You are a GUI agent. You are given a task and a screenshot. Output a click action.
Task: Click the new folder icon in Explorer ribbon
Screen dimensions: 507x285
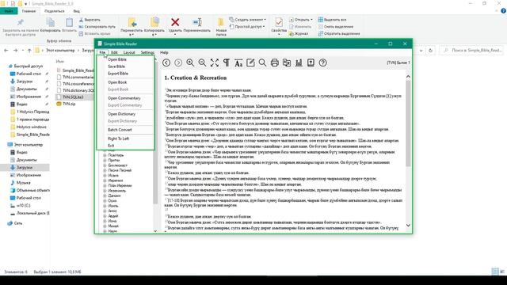pyautogui.click(x=221, y=22)
